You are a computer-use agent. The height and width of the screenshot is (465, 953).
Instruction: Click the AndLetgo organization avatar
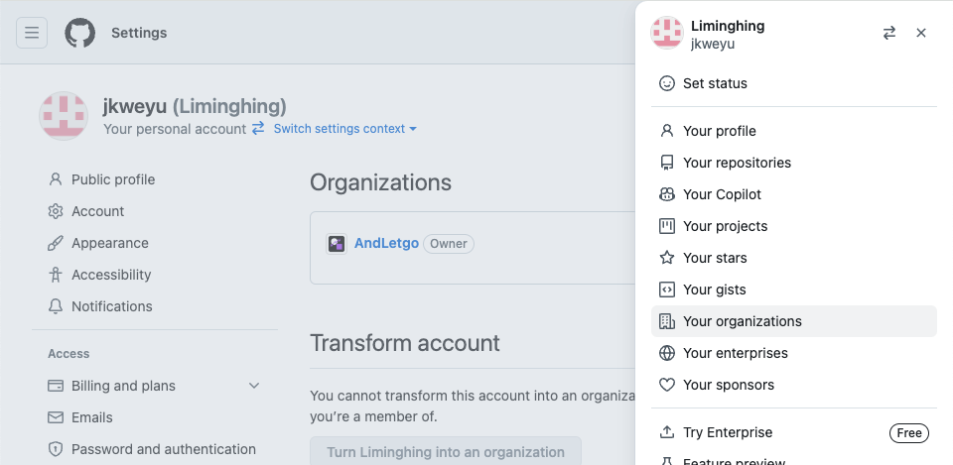[337, 244]
